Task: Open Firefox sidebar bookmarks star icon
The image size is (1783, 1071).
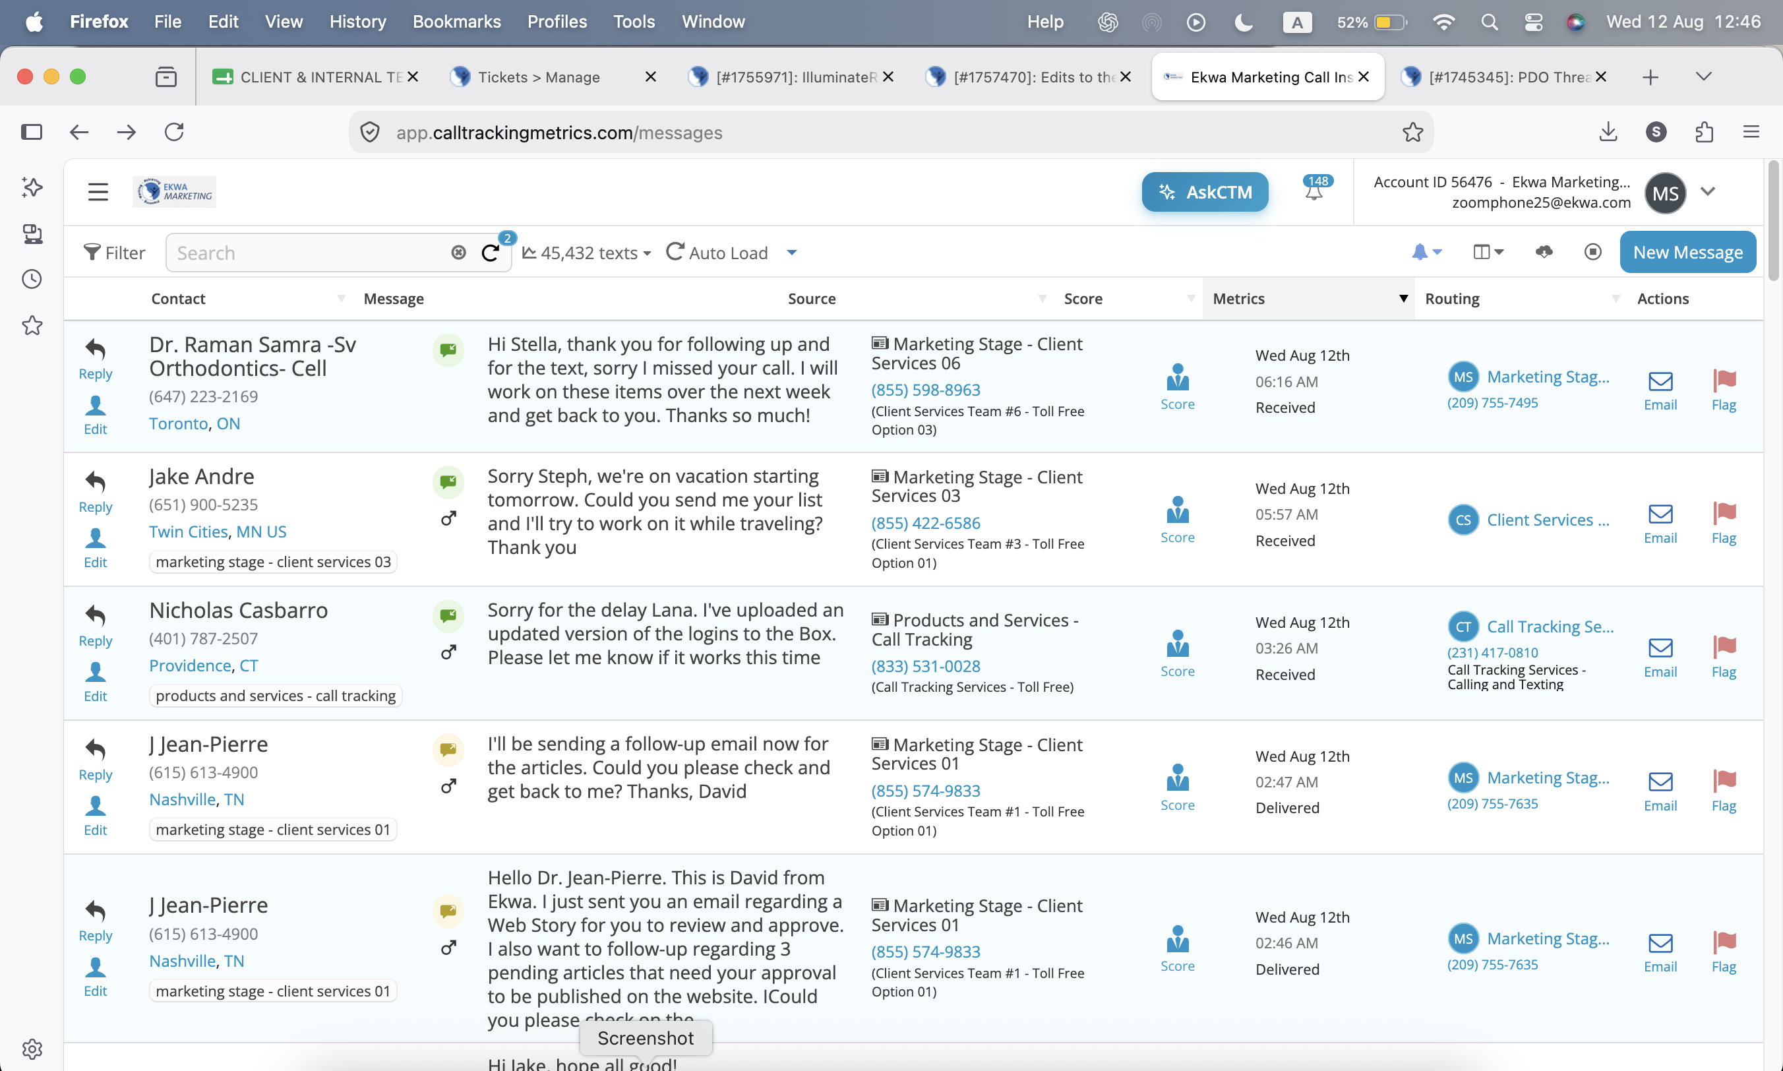Action: [32, 326]
